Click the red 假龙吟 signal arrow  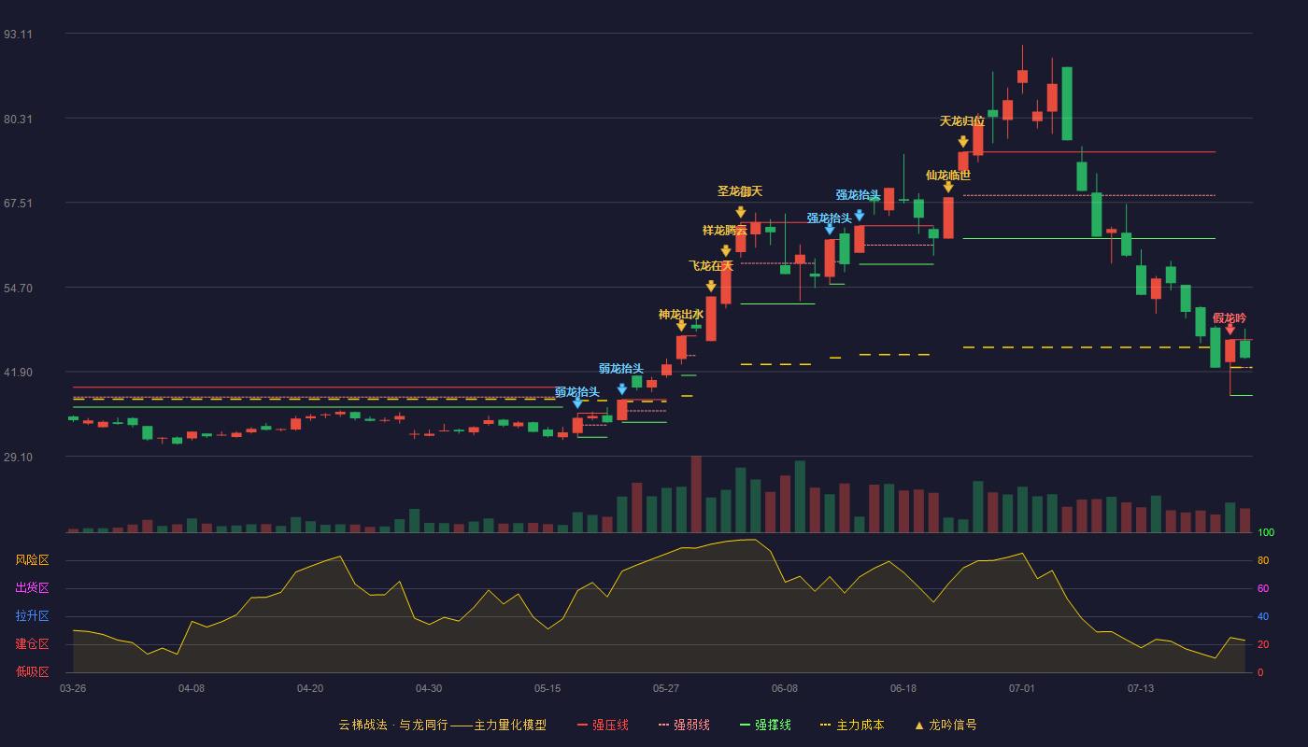point(1230,330)
